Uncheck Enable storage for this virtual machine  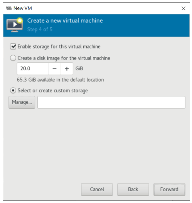tap(13, 47)
